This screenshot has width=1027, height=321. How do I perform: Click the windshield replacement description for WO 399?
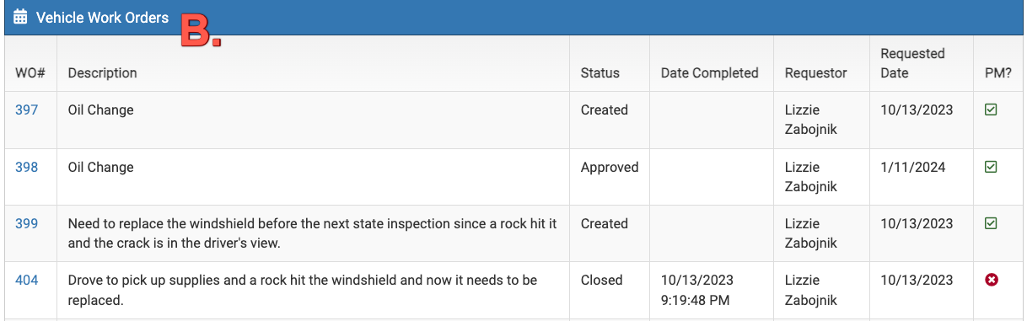coord(313,233)
